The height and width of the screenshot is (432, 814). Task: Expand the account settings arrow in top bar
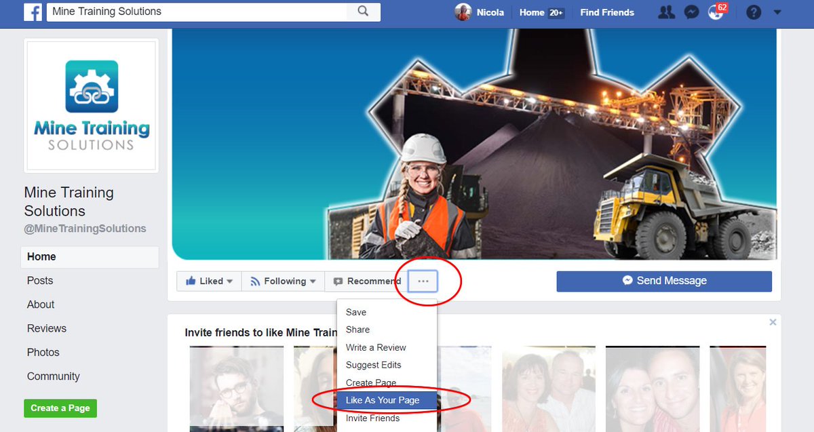[x=777, y=12]
